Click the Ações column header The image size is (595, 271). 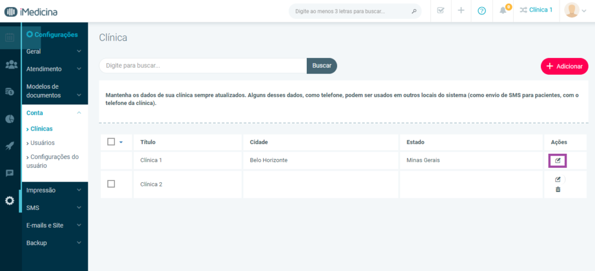point(559,142)
